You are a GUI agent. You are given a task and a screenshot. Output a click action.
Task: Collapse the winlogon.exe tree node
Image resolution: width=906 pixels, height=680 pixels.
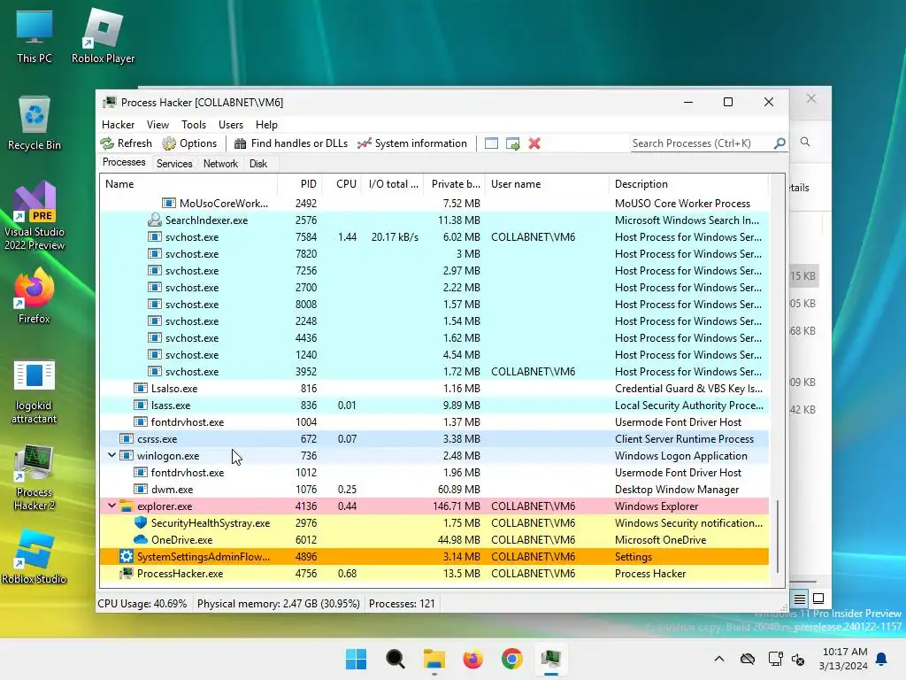pos(111,456)
